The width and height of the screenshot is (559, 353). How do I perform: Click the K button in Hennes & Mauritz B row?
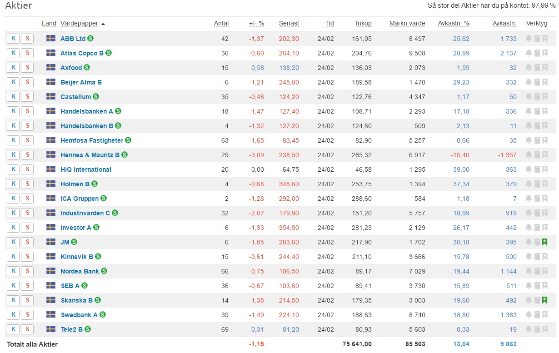[13, 155]
